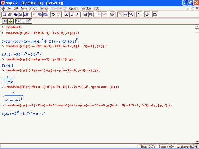Execute whole worksheet with triple exclamation icon
This screenshot has height=149, width=199.
click(29, 21)
